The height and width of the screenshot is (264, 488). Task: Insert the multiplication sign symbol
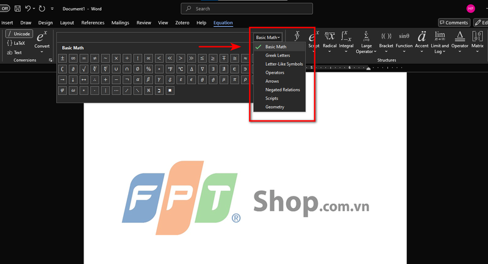point(116,58)
